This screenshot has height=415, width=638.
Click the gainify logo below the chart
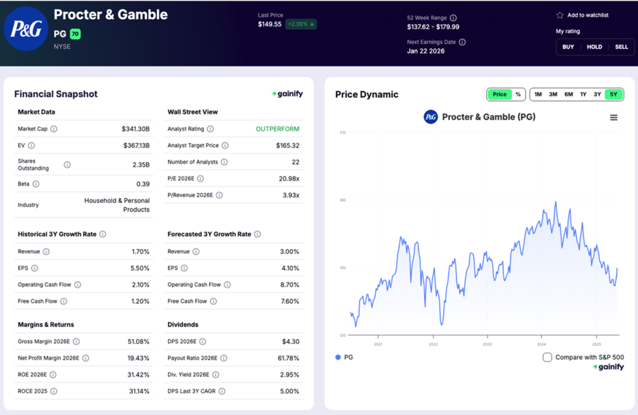pos(609,367)
